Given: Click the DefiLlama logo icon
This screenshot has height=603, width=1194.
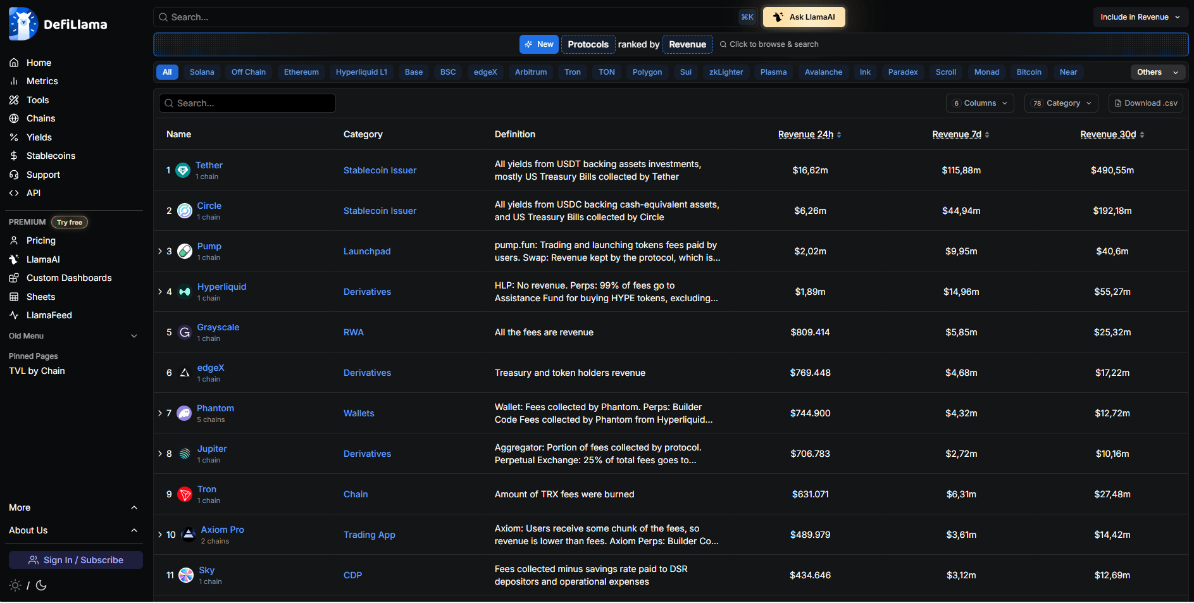Looking at the screenshot, I should coord(23,24).
